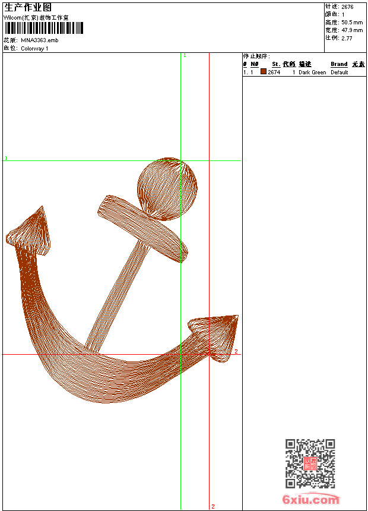Click the MNA3363.emb file name
The height and width of the screenshot is (511, 368).
(40, 40)
